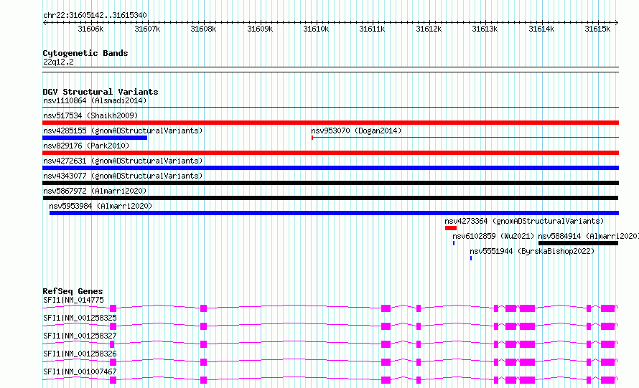Click the tiny blue mark under nsv6102859

point(454,243)
